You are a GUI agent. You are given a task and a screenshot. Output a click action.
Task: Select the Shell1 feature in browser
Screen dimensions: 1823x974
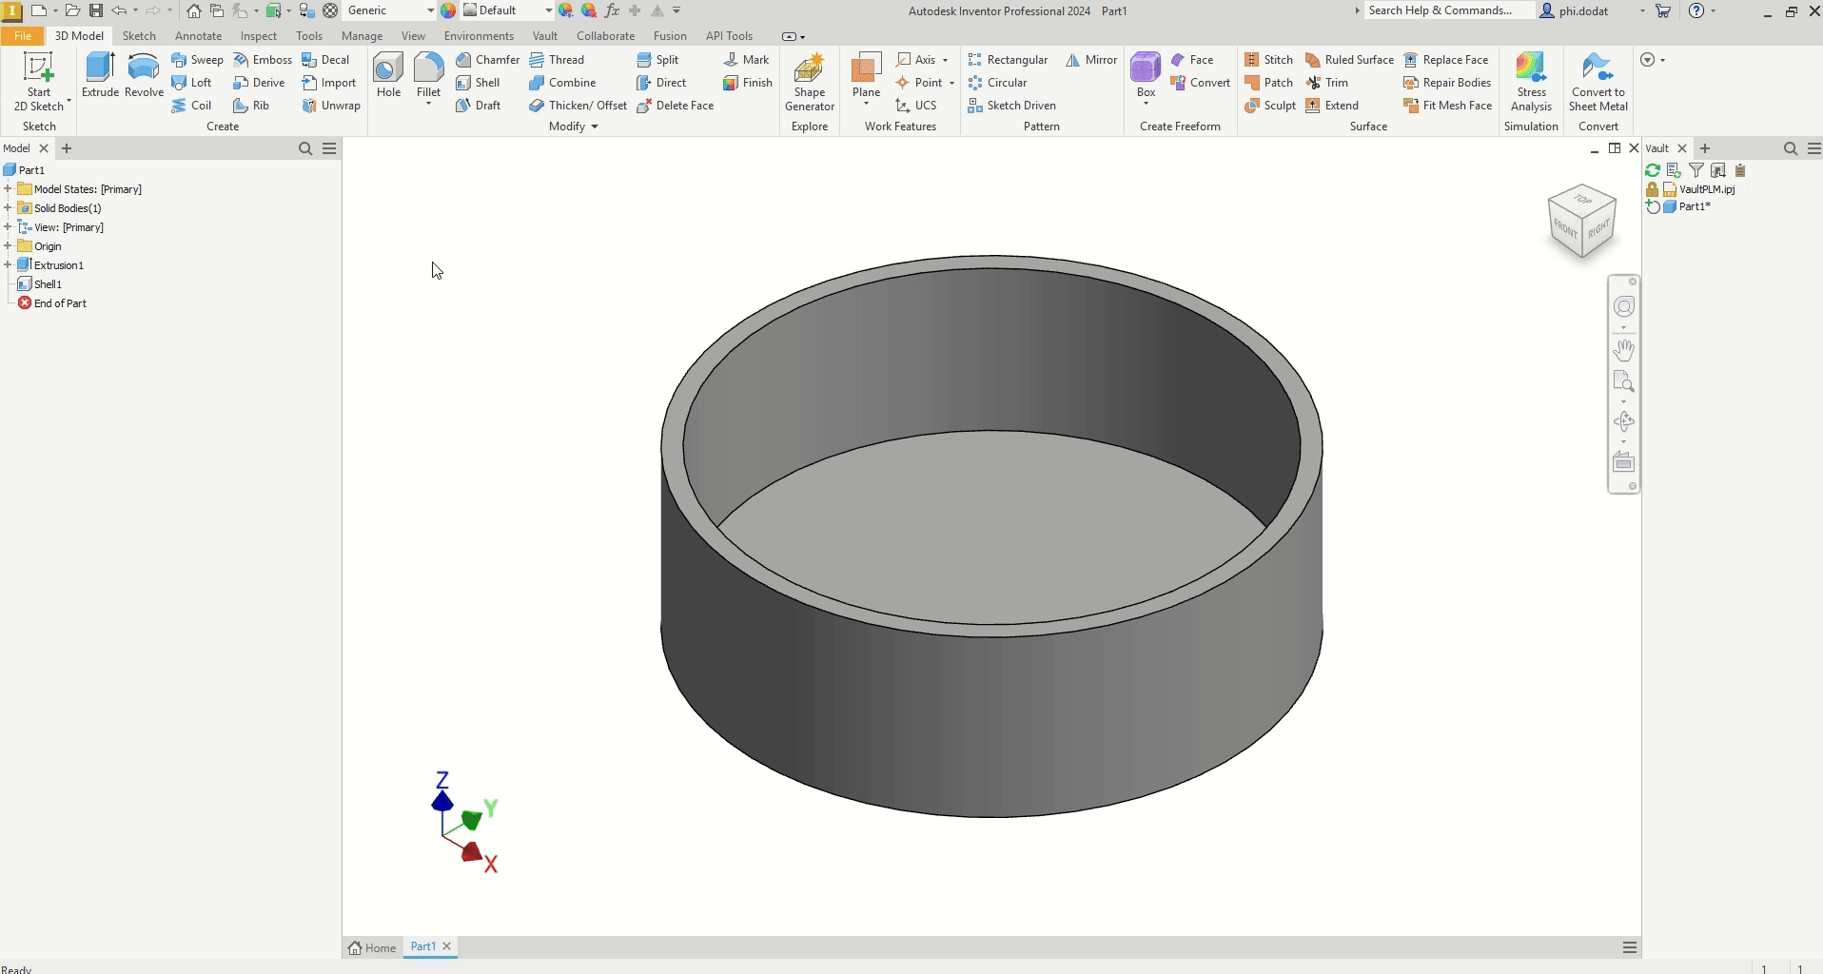[48, 284]
